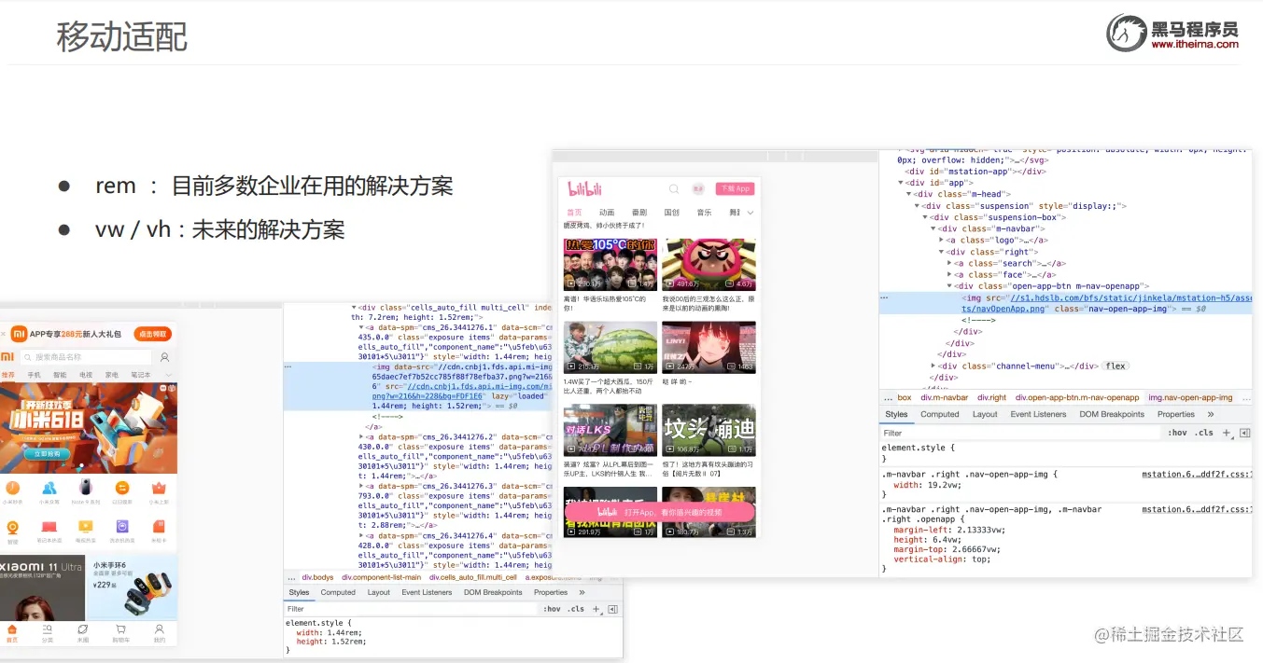Click the user profile icon beside Xiaomi search
The height and width of the screenshot is (663, 1263).
click(x=165, y=357)
